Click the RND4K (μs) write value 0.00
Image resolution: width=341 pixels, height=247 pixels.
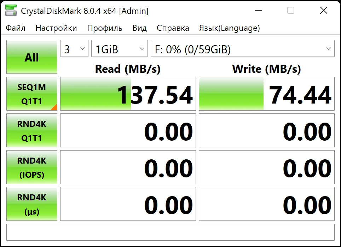(x=267, y=204)
